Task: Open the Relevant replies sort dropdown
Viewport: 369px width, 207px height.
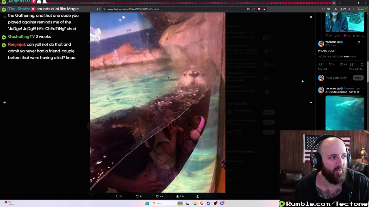Action: click(x=323, y=69)
